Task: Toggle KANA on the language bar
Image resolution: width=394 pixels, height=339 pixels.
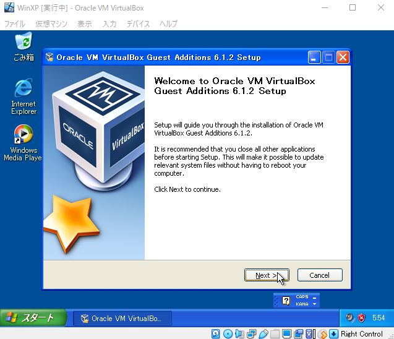Action: [302, 304]
